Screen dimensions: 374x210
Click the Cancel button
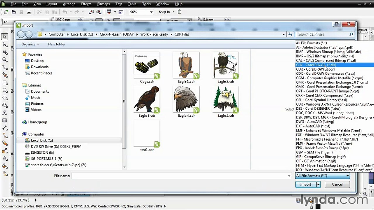click(337, 184)
